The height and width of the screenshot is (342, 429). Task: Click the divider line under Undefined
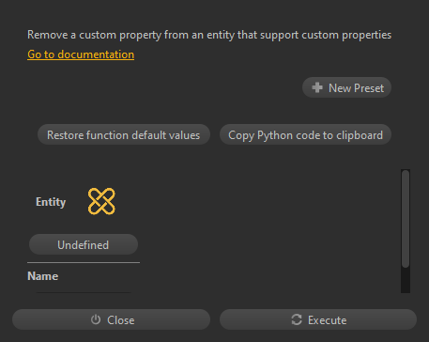[x=84, y=262]
